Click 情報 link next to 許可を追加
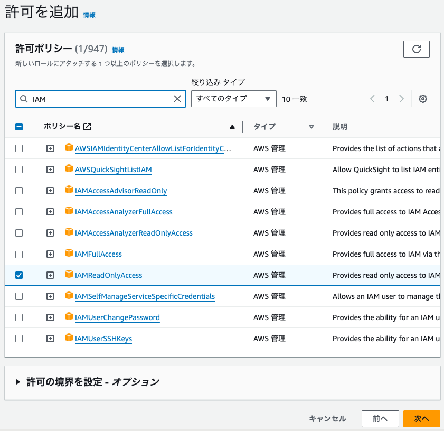 89,15
